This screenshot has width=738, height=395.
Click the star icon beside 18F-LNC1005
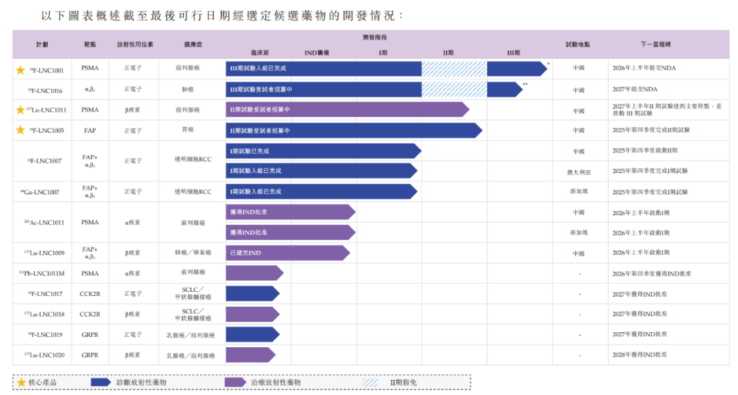(x=20, y=130)
